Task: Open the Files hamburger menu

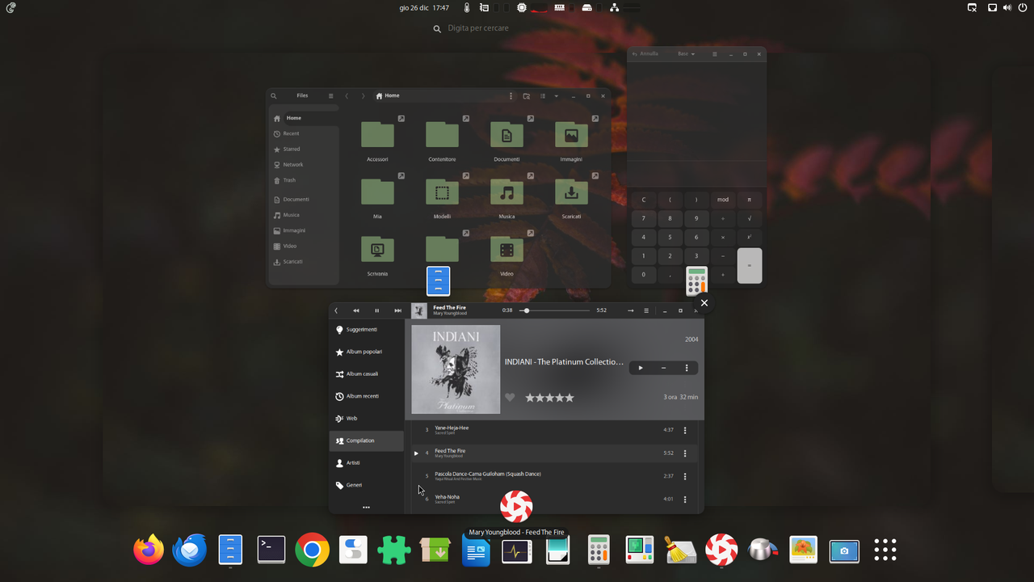Action: pyautogui.click(x=331, y=95)
